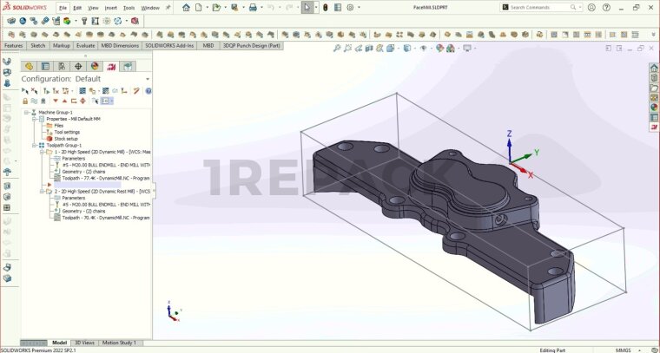Switch to the Evaluate ribbon tab
This screenshot has height=353, width=660.
pyautogui.click(x=86, y=45)
